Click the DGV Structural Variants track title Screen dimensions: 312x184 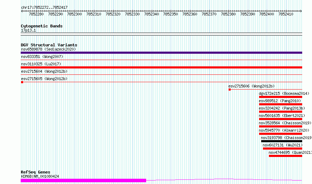coord(49,45)
